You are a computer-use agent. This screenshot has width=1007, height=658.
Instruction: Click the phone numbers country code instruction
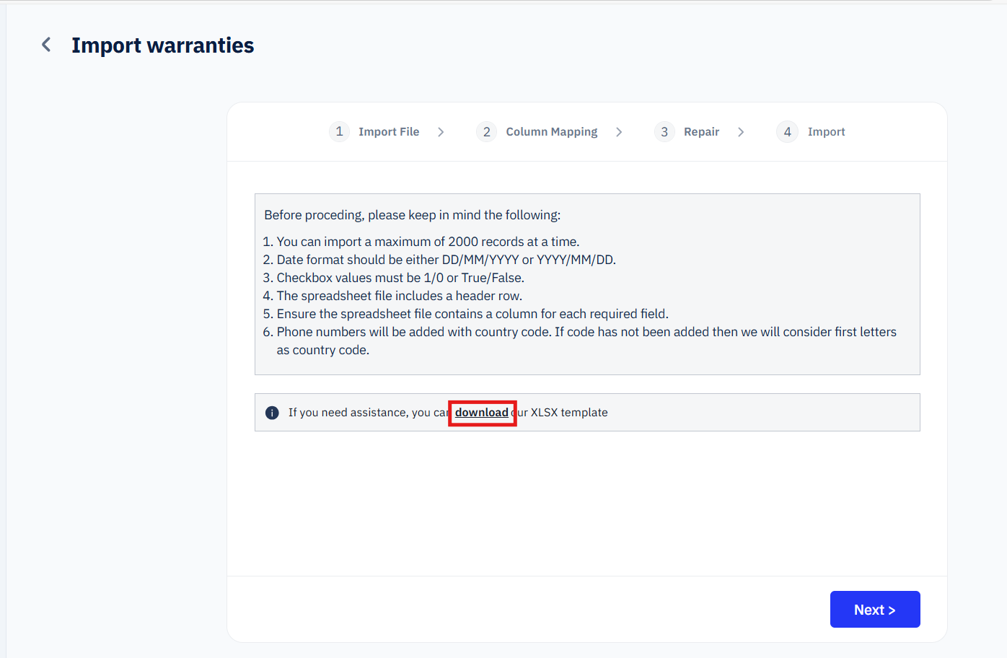click(586, 332)
